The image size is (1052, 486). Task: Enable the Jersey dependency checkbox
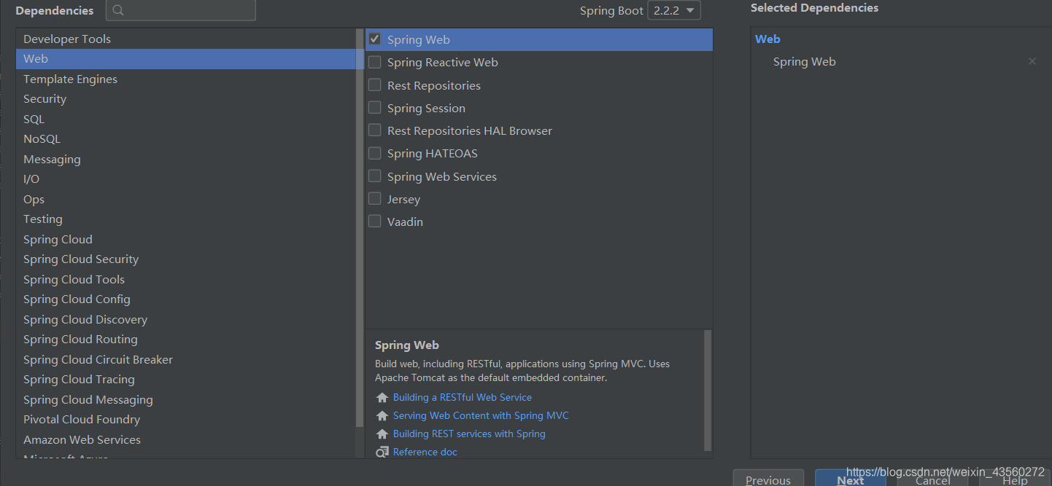375,199
